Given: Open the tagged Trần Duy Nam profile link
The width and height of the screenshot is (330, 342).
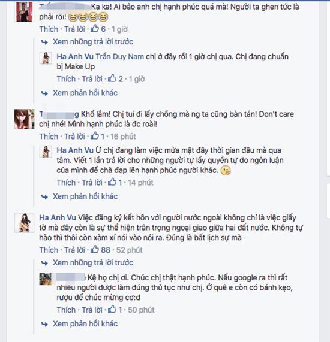Looking at the screenshot, I should (x=120, y=57).
